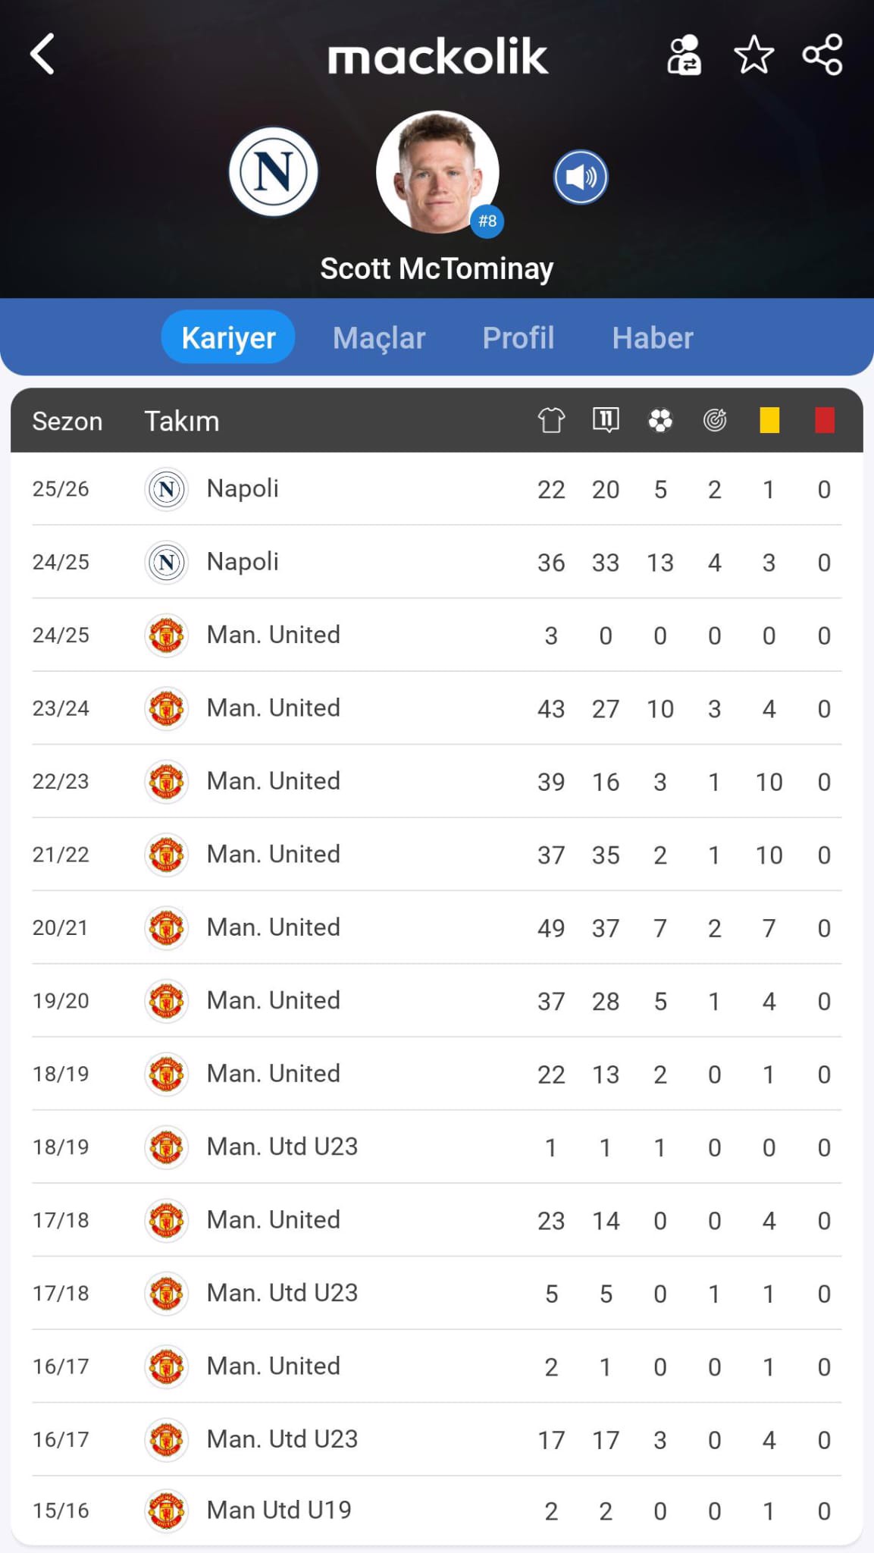Tap the back arrow icon
This screenshot has width=874, height=1553.
(x=42, y=54)
